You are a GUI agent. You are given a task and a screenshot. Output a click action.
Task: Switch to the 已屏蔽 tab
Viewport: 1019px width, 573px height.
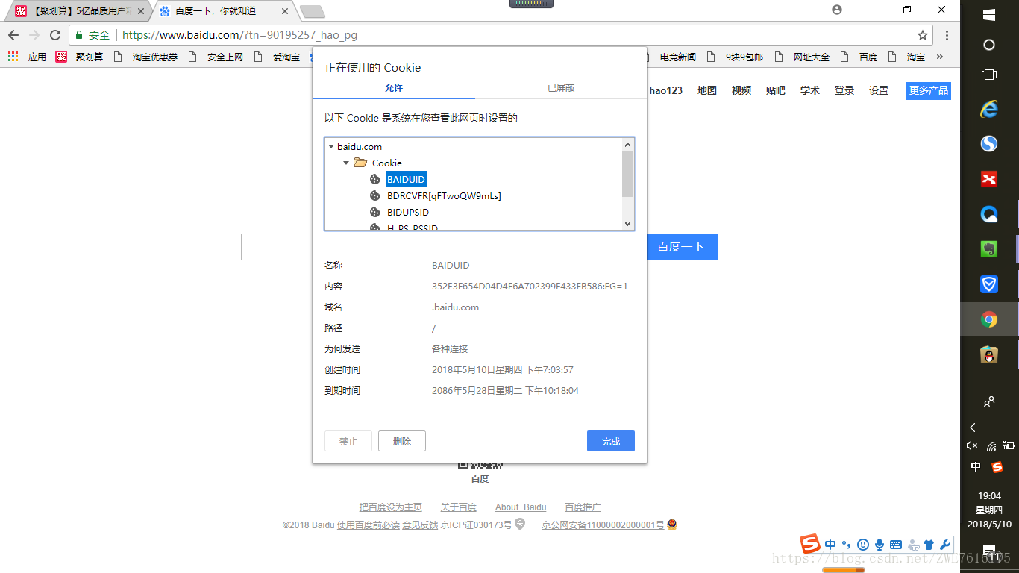pyautogui.click(x=561, y=88)
